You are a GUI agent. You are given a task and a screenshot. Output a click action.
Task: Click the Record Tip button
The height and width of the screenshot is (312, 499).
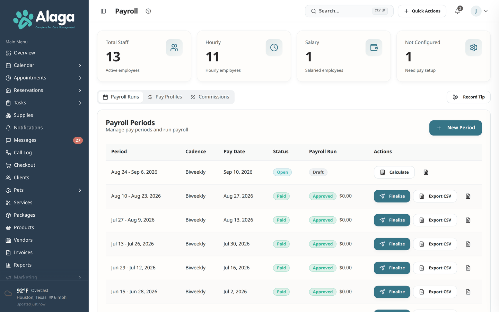pos(469,97)
